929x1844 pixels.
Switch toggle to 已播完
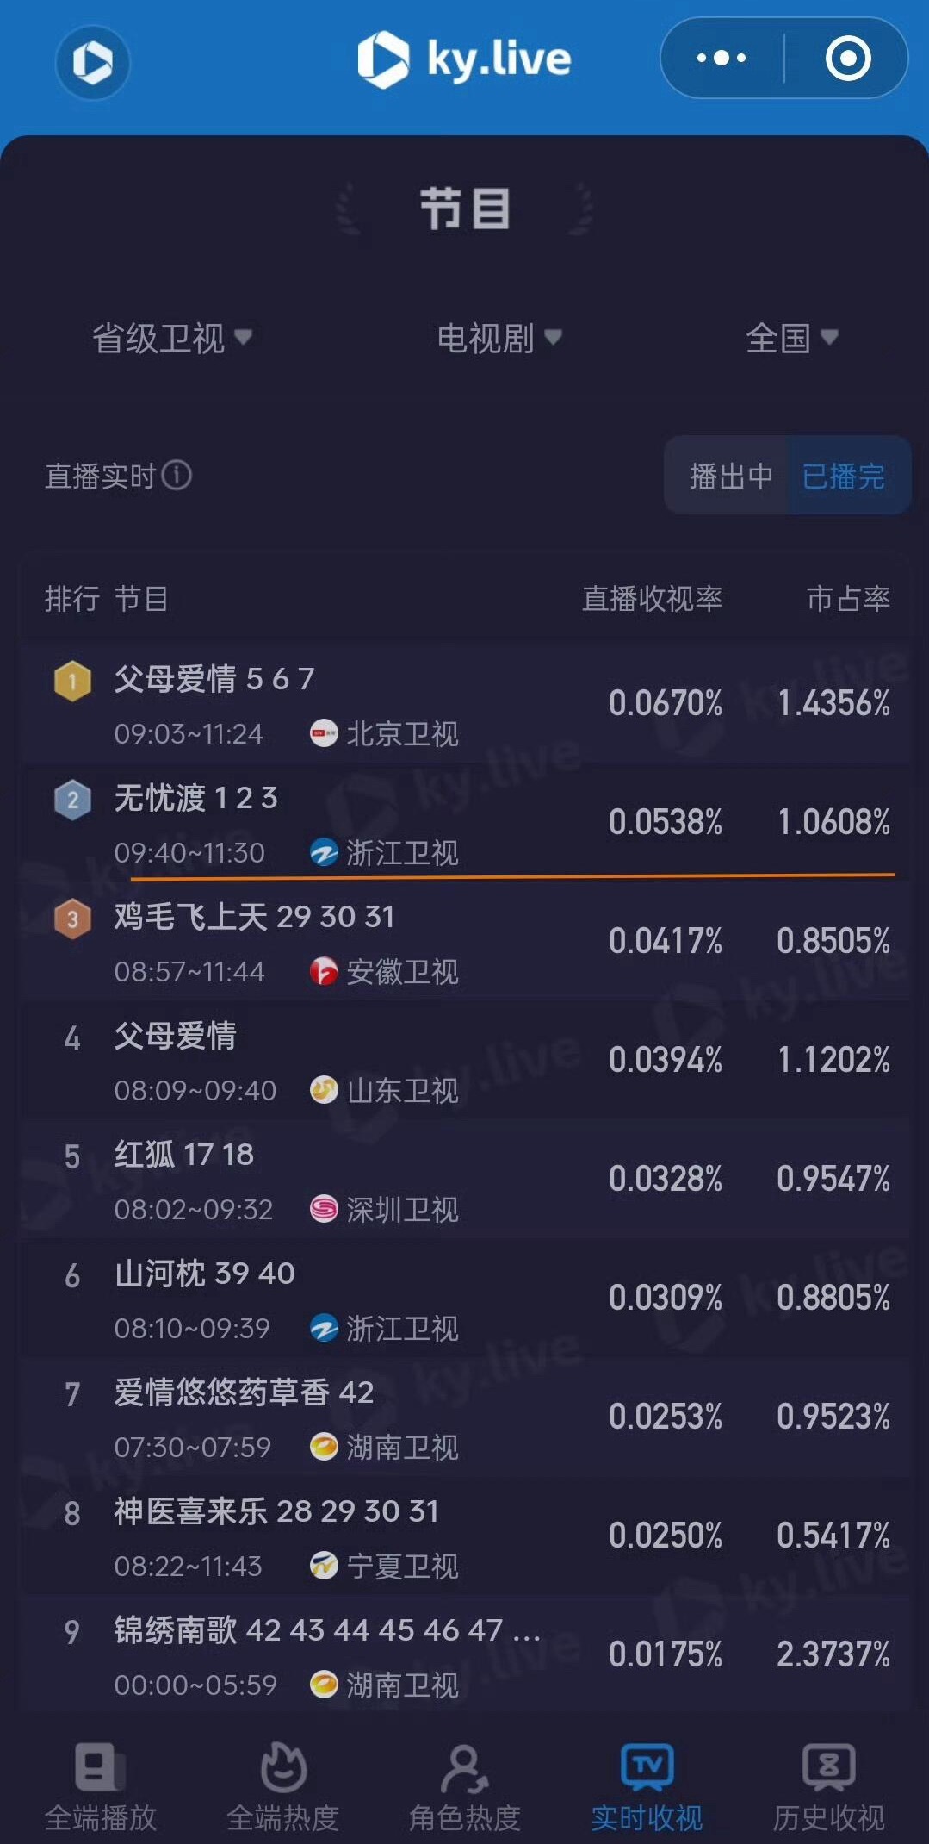[x=845, y=476]
